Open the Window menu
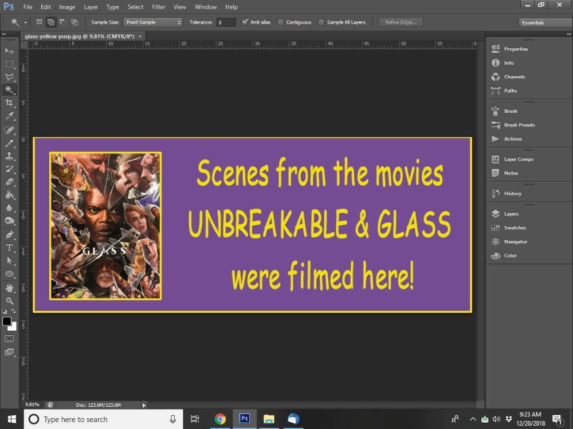Viewport: 573px width, 429px height. click(206, 7)
